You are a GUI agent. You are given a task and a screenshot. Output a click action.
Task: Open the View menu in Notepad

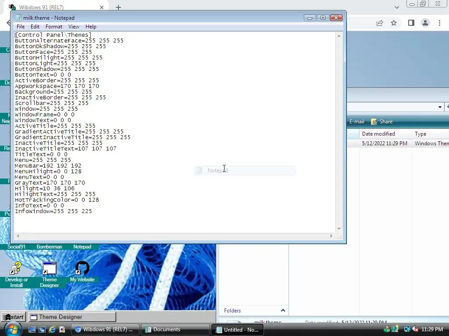pyautogui.click(x=74, y=27)
